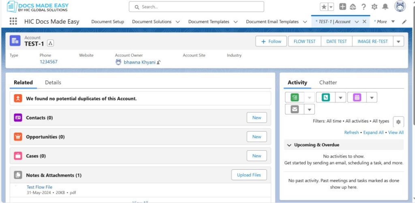Close the TEST-1 Account tab
This screenshot has height=203, width=415.
(364, 22)
